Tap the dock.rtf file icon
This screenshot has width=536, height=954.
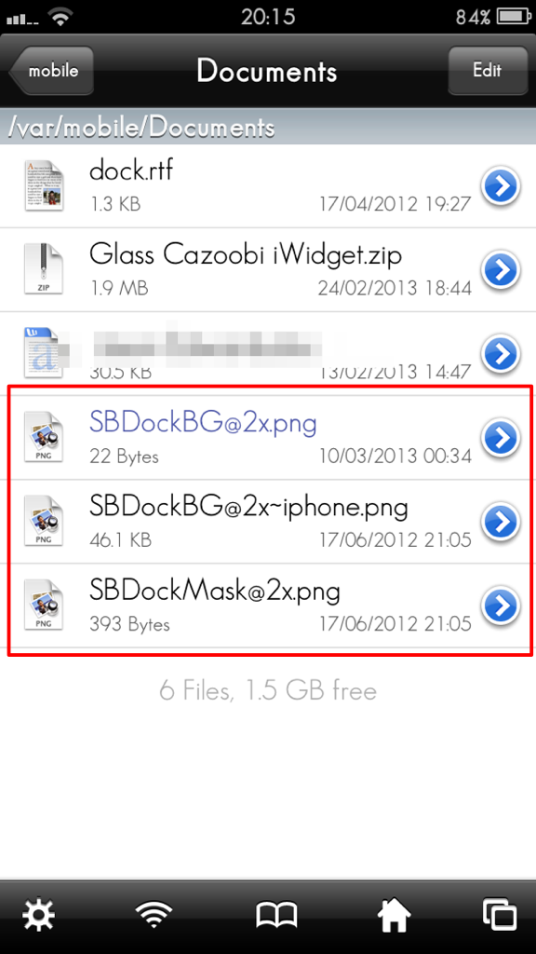(x=45, y=185)
